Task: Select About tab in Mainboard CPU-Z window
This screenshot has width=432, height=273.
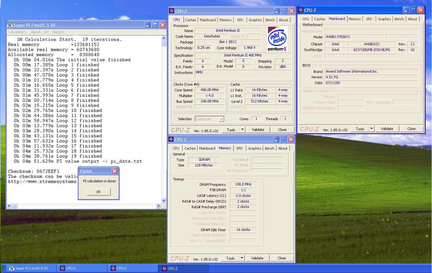Action: (x=412, y=19)
